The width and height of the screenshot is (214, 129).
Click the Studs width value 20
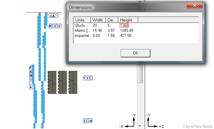95,25
